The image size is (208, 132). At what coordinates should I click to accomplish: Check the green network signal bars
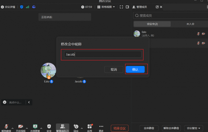click(x=28, y=7)
